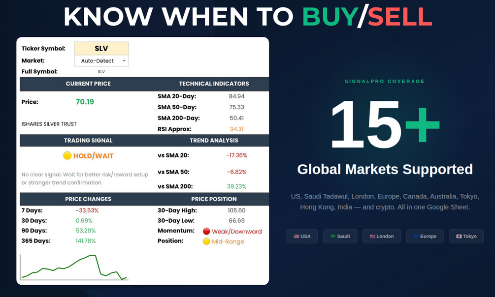Select the Tokyo market chip
Image resolution: width=495 pixels, height=297 pixels.
[x=466, y=236]
